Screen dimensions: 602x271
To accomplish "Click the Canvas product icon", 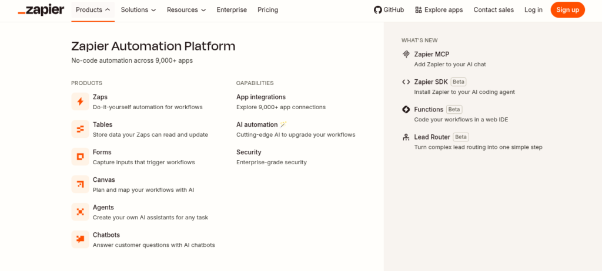I will [x=80, y=184].
